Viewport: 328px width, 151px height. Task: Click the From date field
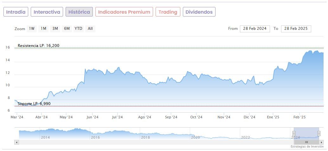click(255, 29)
